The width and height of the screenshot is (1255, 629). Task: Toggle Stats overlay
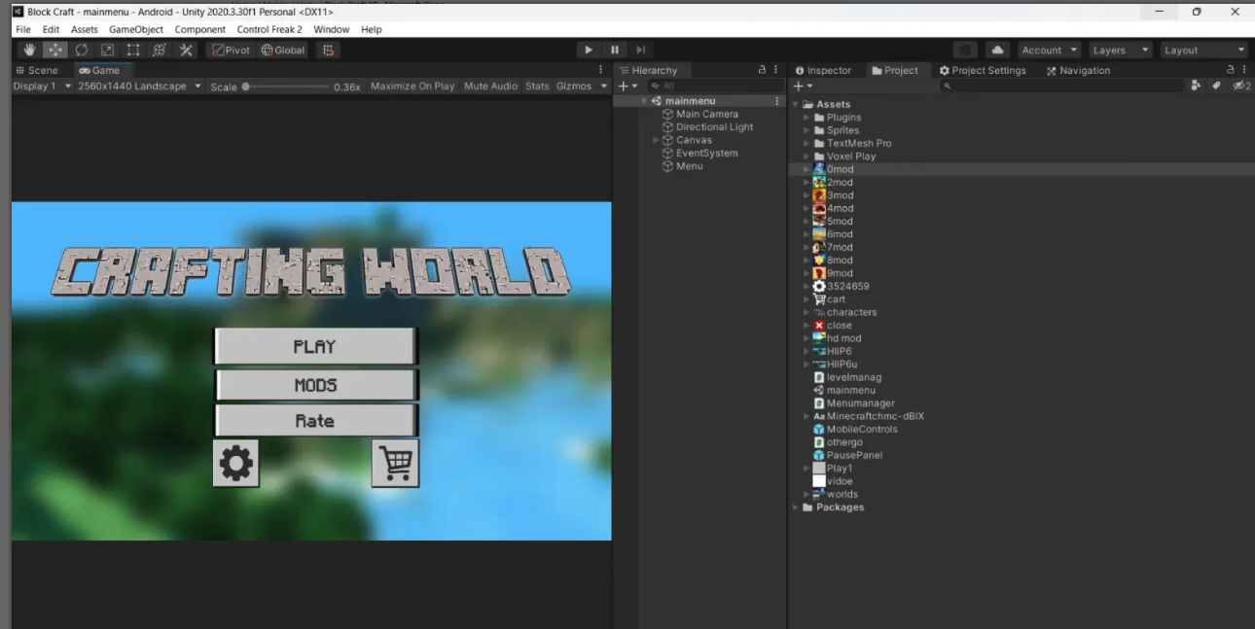coord(537,87)
